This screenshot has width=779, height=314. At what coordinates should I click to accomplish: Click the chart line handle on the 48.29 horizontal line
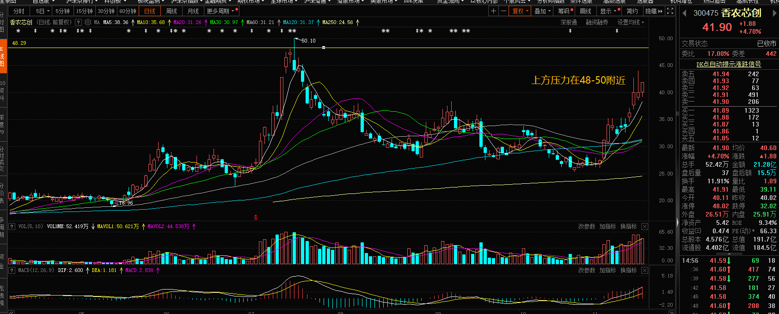pos(324,48)
